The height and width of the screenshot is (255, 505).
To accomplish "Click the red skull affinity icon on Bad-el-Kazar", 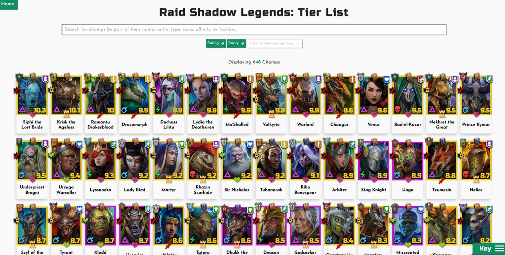I will click(x=398, y=110).
